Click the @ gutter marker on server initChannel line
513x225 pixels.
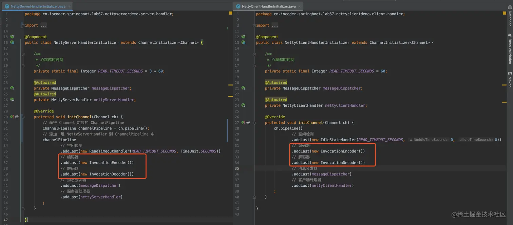[17, 117]
